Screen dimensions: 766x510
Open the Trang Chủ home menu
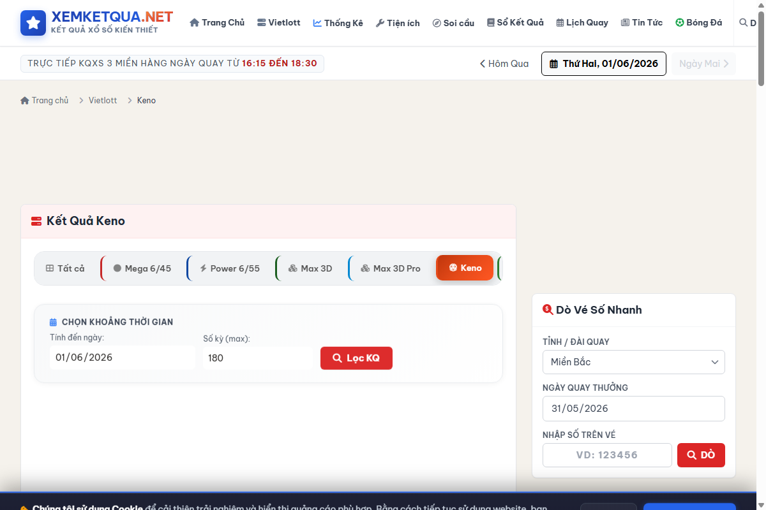pos(217,22)
